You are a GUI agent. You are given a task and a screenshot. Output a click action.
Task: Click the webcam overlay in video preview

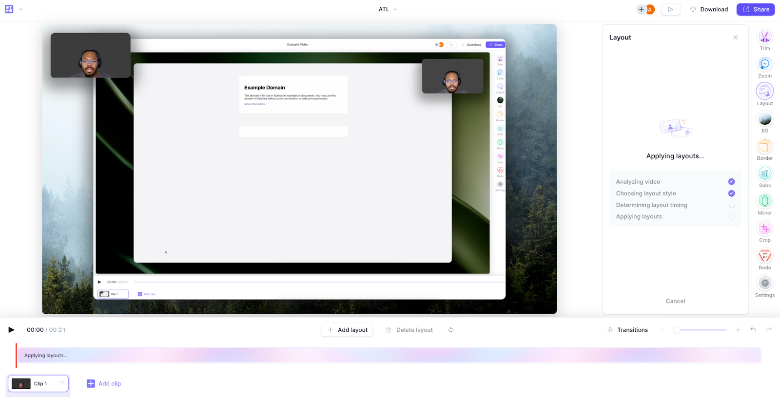click(91, 56)
